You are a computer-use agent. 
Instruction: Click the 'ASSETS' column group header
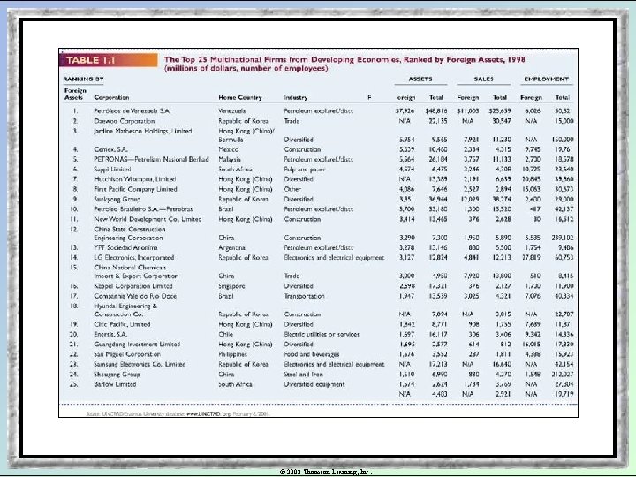(x=420, y=79)
